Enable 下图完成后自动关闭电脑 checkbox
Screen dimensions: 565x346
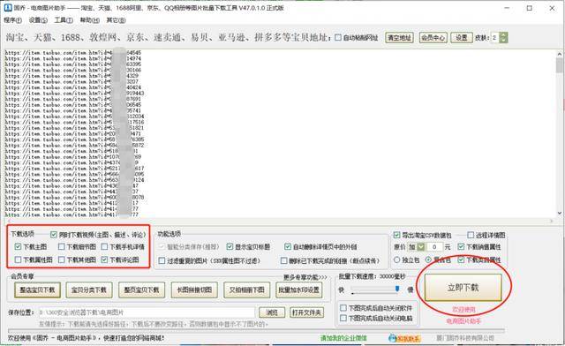(343, 318)
